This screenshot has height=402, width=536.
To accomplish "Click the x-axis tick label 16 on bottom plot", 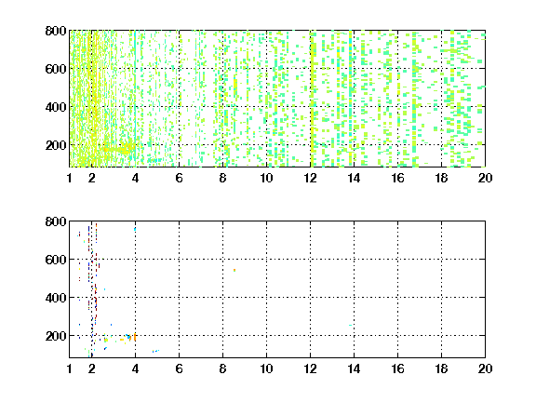I will pyautogui.click(x=397, y=368).
